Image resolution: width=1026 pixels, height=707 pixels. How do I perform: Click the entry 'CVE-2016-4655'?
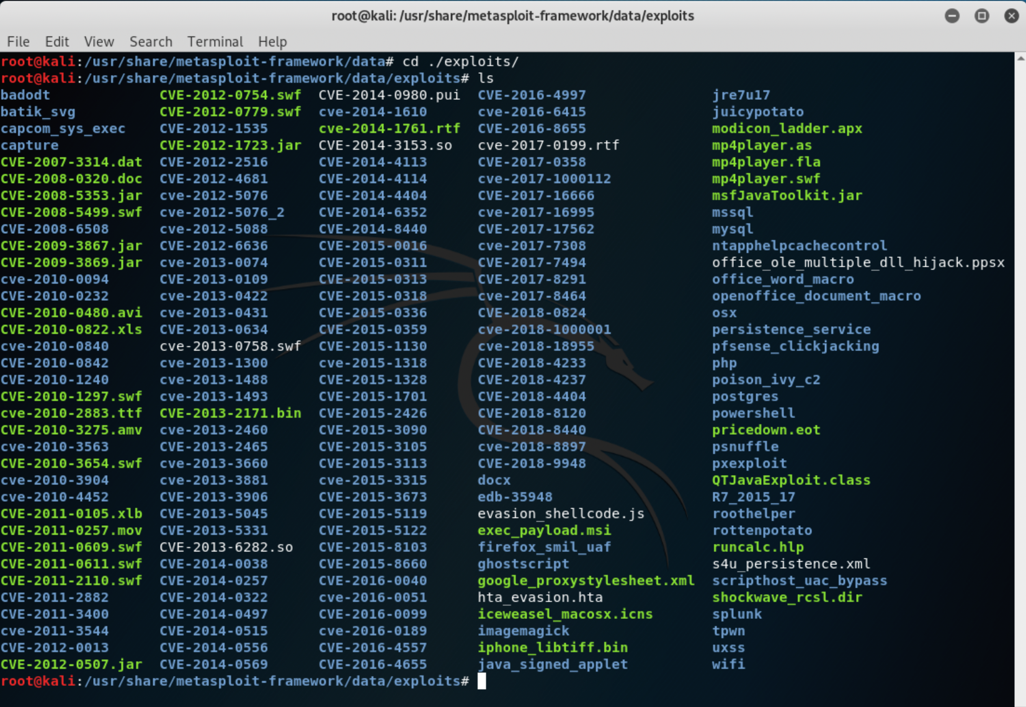point(373,664)
